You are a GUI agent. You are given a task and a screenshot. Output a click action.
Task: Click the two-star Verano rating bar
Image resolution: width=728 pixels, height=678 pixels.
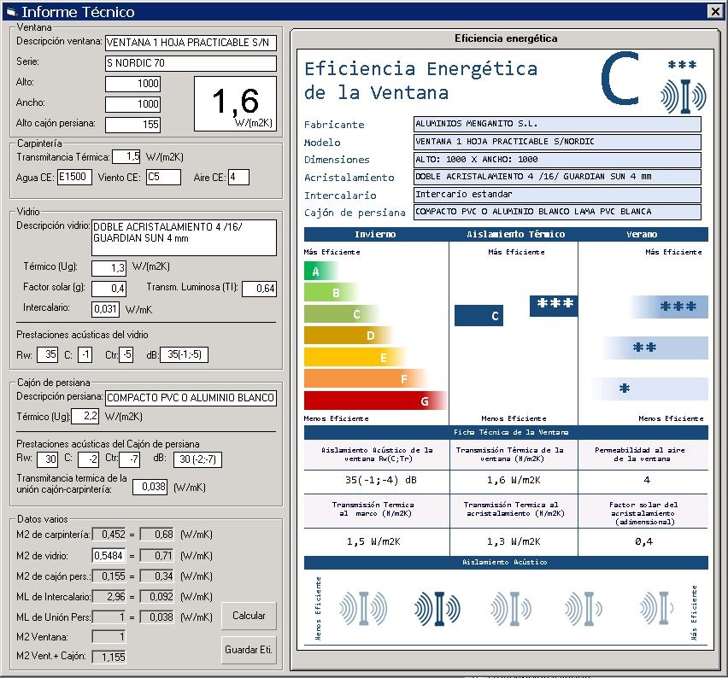(x=655, y=348)
